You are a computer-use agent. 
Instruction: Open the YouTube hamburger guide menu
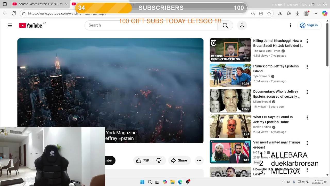[x=10, y=25]
